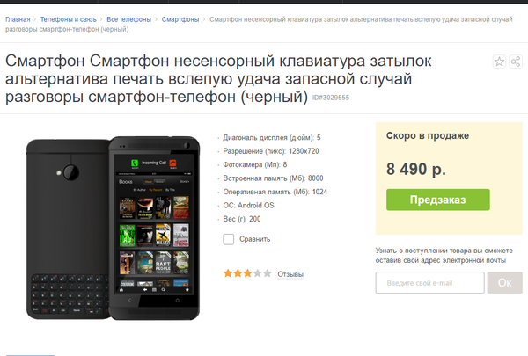Click the second orange rating star

(x=238, y=273)
